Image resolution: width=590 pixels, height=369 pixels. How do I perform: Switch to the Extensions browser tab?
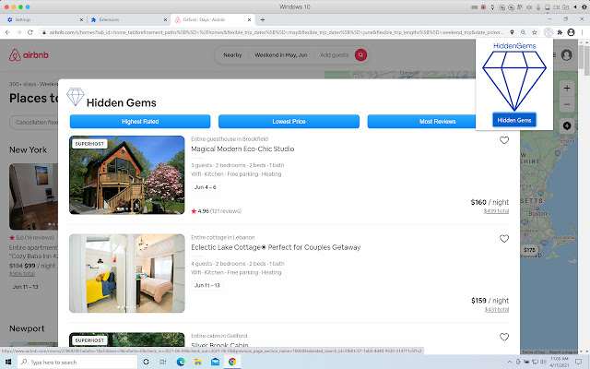[x=128, y=19]
